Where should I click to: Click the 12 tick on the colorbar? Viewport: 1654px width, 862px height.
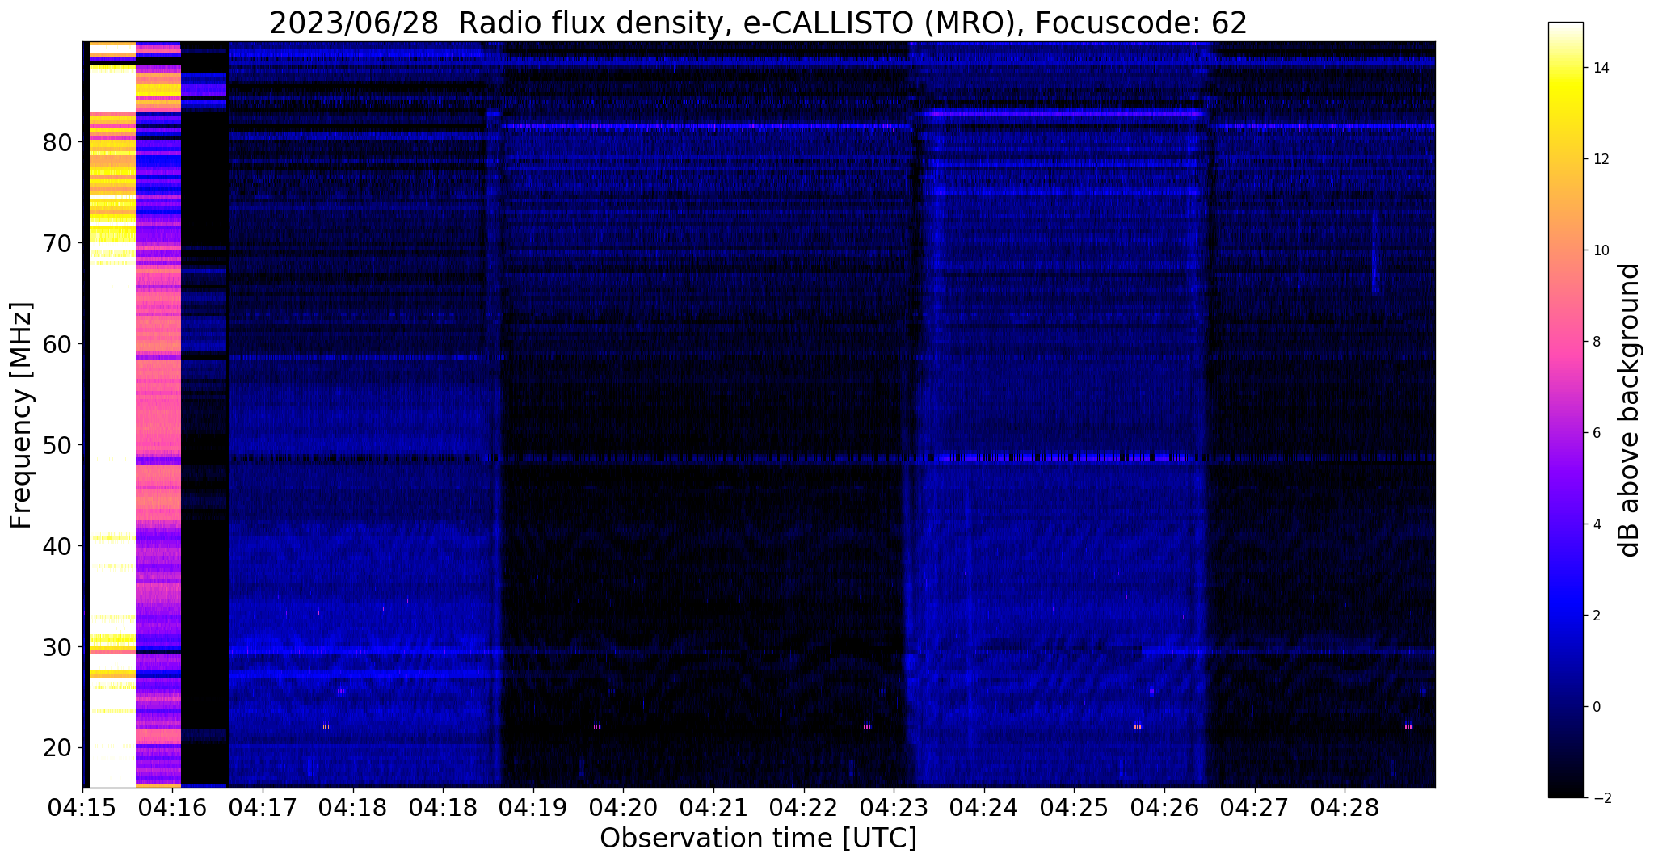pyautogui.click(x=1600, y=159)
